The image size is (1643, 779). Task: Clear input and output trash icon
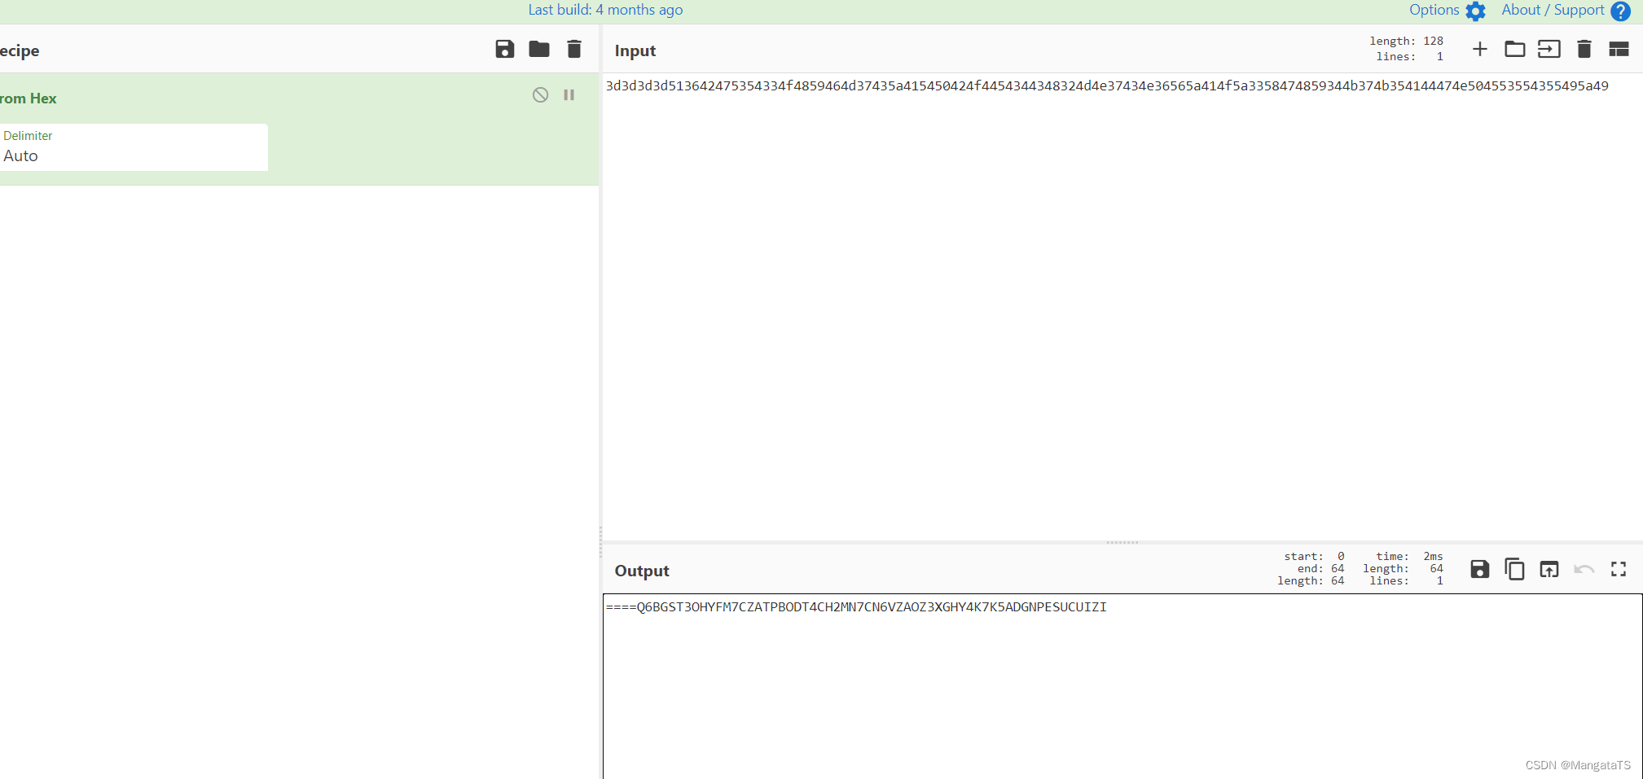click(1584, 49)
